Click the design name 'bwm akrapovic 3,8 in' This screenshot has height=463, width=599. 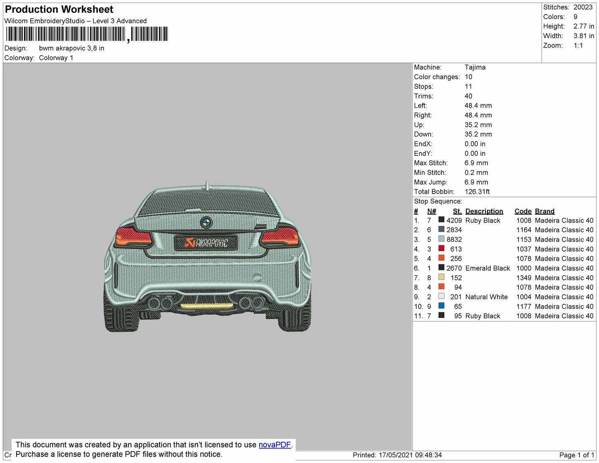(72, 48)
